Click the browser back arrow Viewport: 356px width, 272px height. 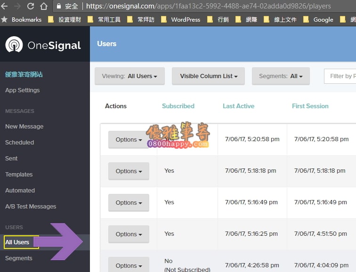tap(4, 6)
